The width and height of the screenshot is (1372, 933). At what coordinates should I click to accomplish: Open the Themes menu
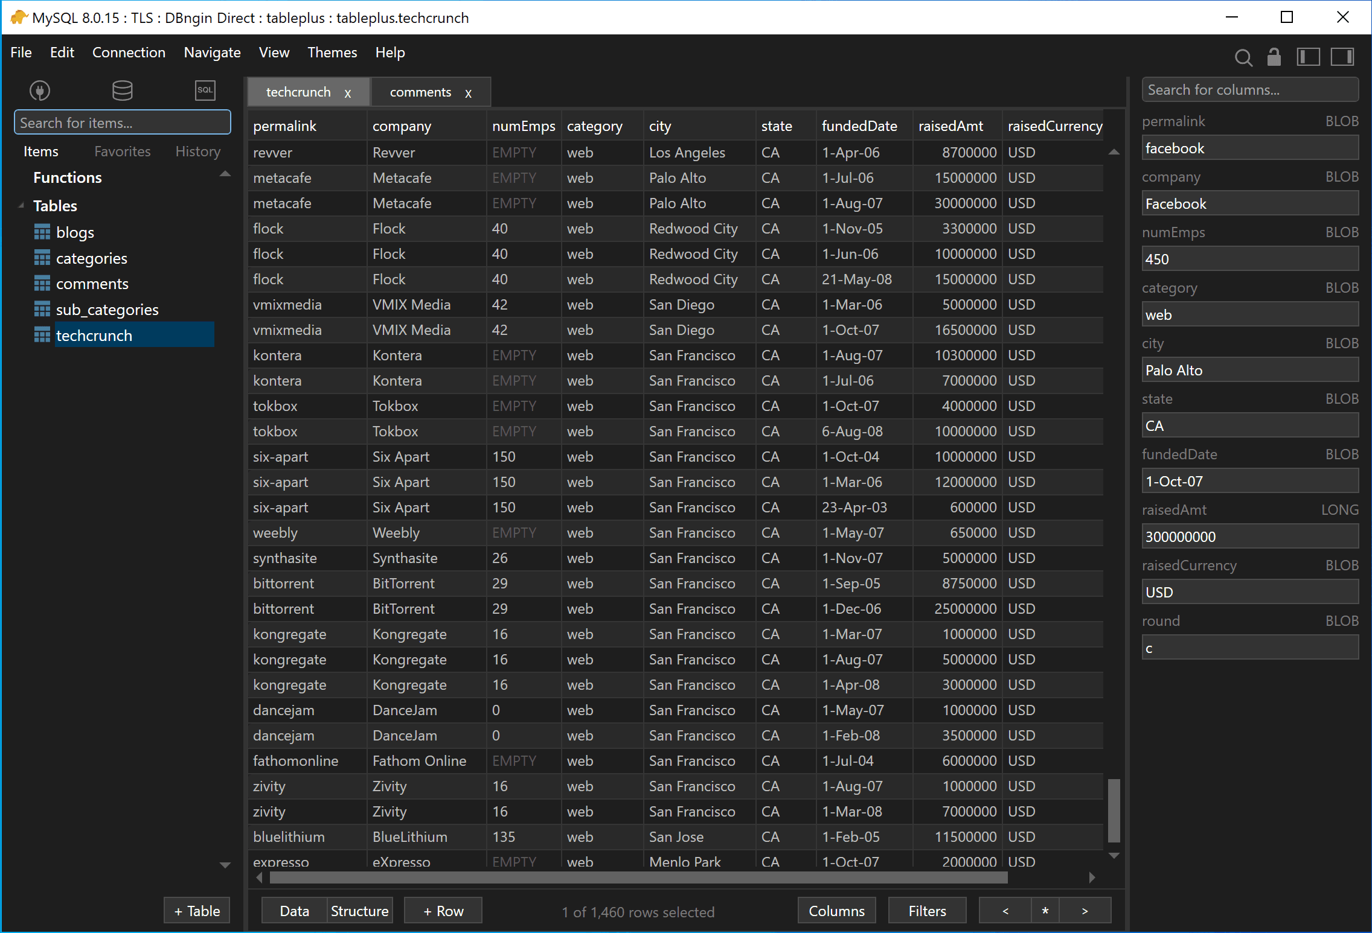(332, 53)
